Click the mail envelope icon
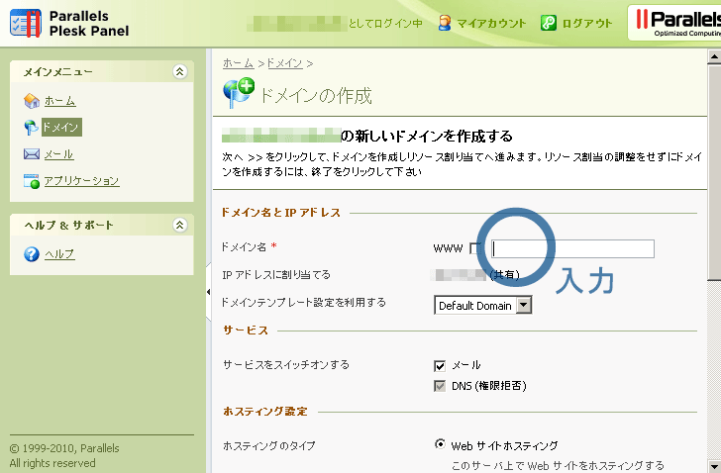 [32, 153]
